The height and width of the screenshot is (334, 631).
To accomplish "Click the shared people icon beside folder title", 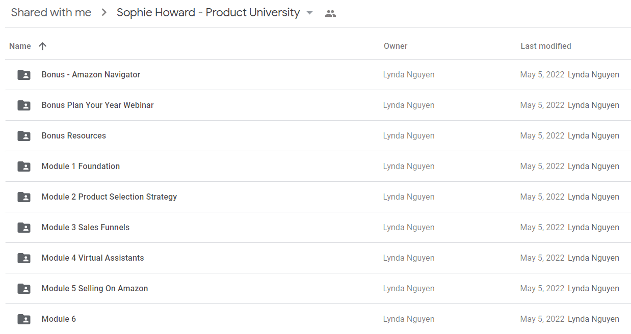I will pyautogui.click(x=330, y=14).
